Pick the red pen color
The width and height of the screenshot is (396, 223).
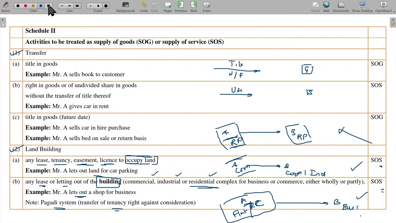[25, 6]
